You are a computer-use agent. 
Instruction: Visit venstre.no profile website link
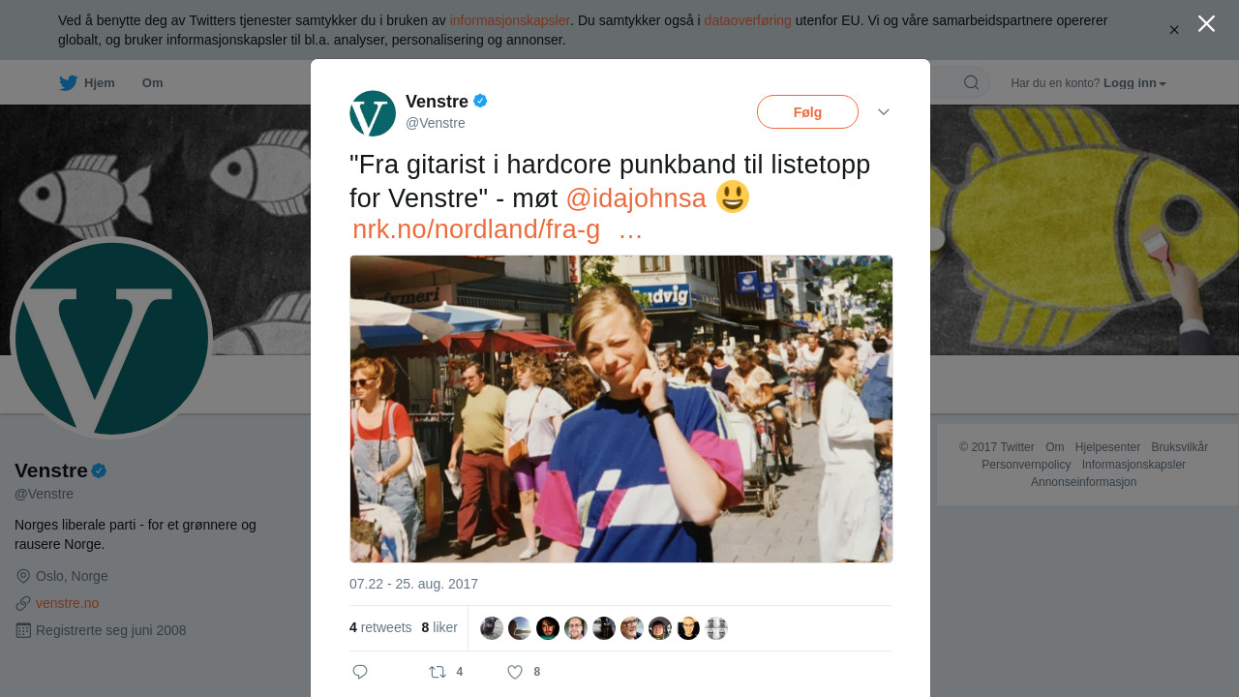click(67, 603)
